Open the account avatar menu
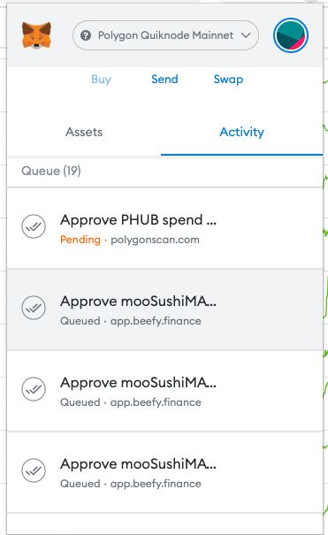328x535 pixels. (291, 35)
